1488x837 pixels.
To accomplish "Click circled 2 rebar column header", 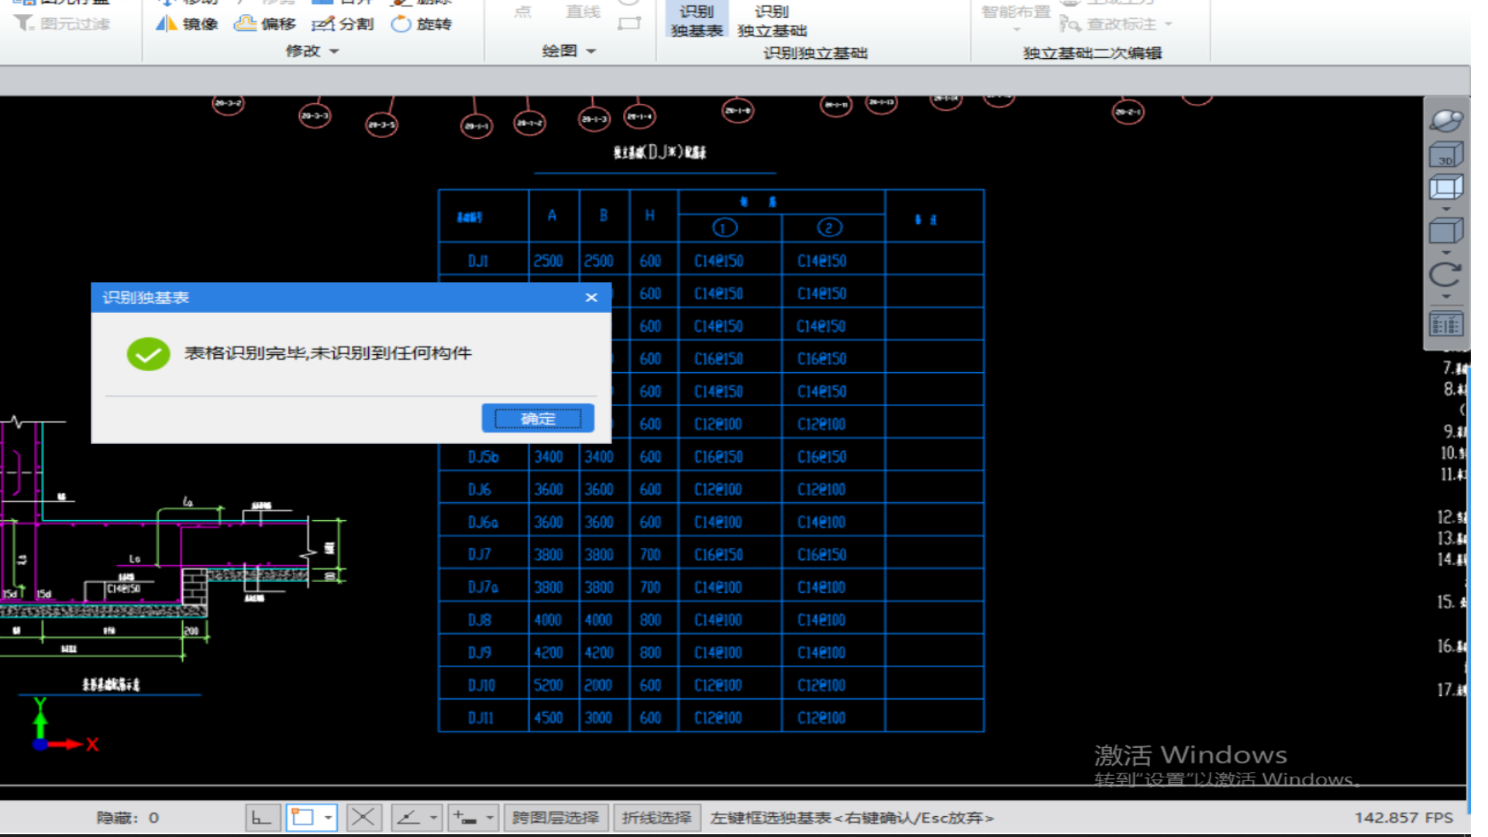I will tap(829, 228).
